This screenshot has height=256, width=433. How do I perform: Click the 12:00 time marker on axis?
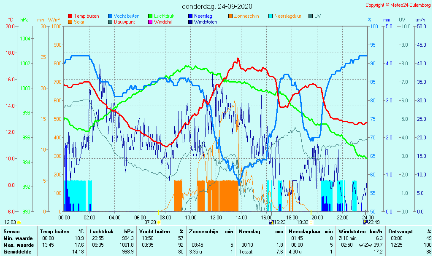click(216, 217)
